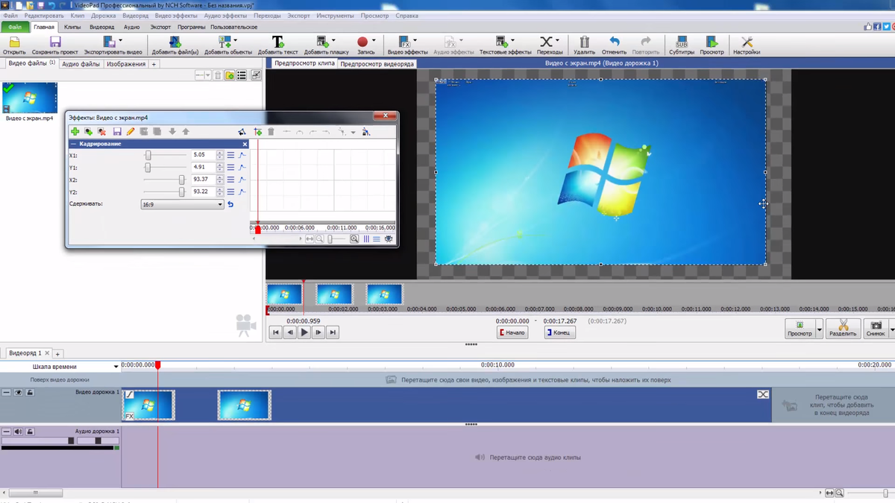Click the Начало button
895x503 pixels.
[512, 332]
